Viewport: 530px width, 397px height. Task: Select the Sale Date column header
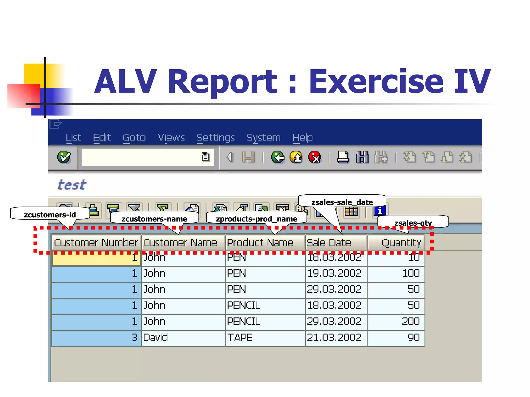[336, 242]
